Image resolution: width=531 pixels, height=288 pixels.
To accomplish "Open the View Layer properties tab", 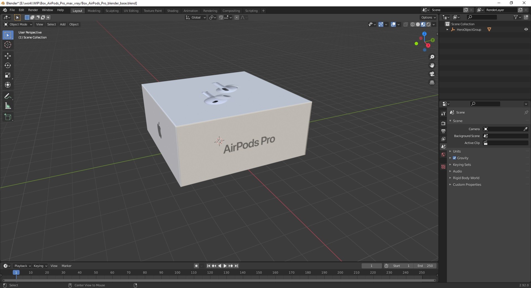I will pos(443,139).
